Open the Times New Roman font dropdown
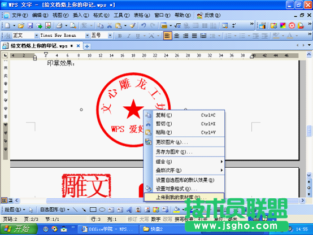Screen dimensions: 313x235 click(x=87, y=36)
